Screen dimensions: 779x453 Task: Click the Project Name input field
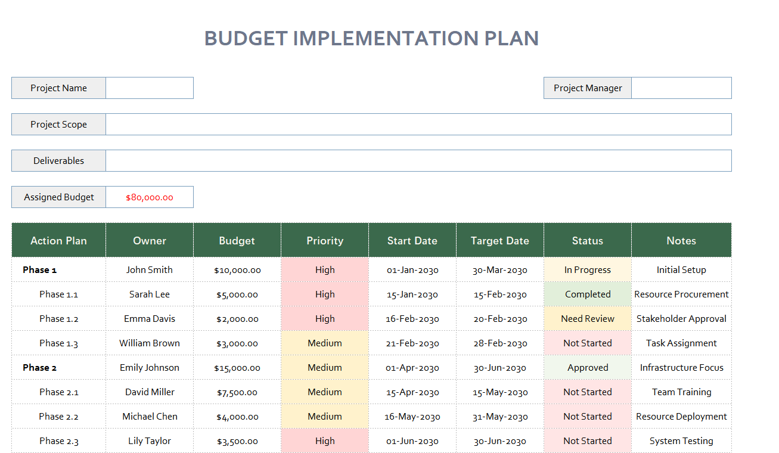click(x=150, y=88)
